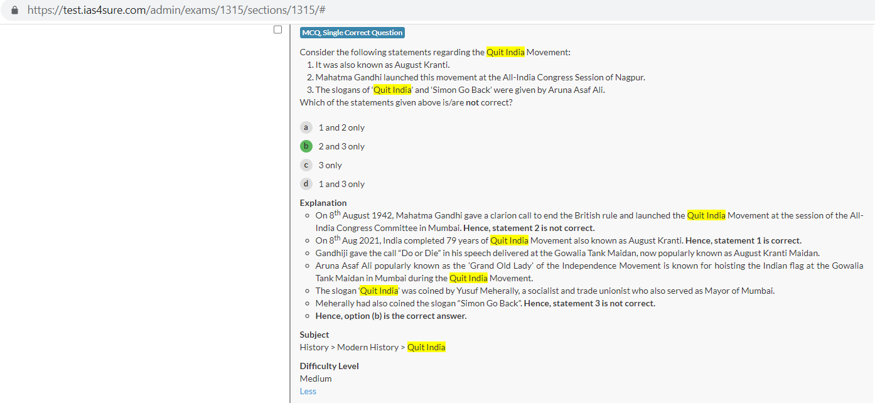Click the '2 and 3 only' answer text
The height and width of the screenshot is (403, 875).
341,146
